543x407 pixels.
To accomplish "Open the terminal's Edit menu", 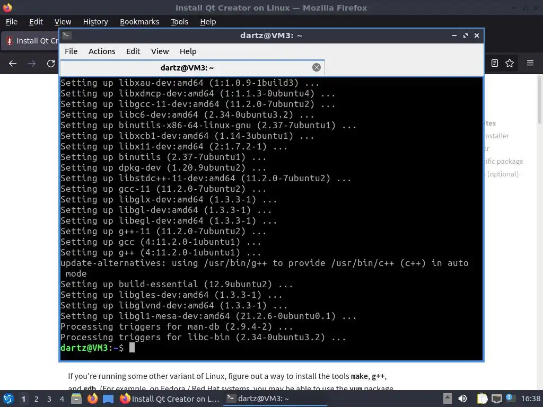I will click(x=133, y=51).
